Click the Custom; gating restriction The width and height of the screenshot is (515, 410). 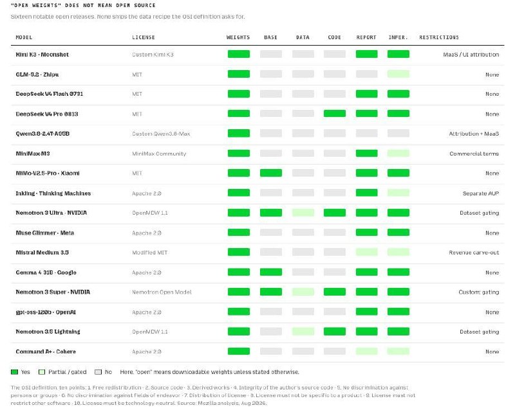point(479,292)
